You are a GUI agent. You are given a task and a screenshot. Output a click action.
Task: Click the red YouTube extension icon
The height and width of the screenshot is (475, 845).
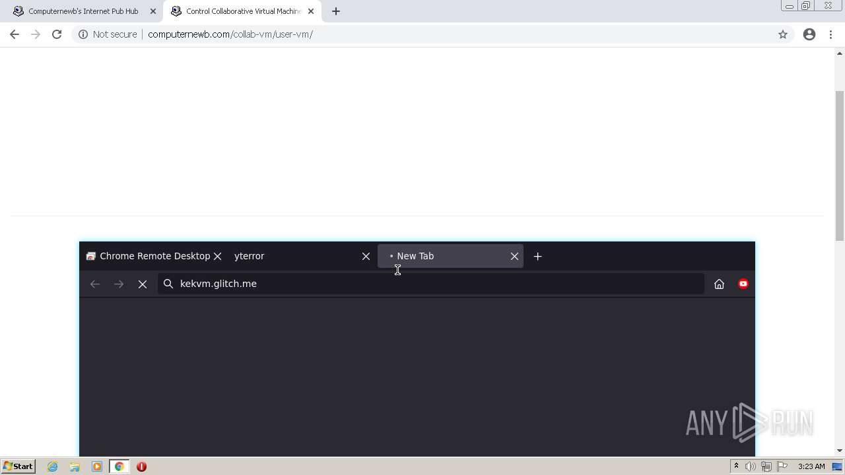click(x=743, y=284)
